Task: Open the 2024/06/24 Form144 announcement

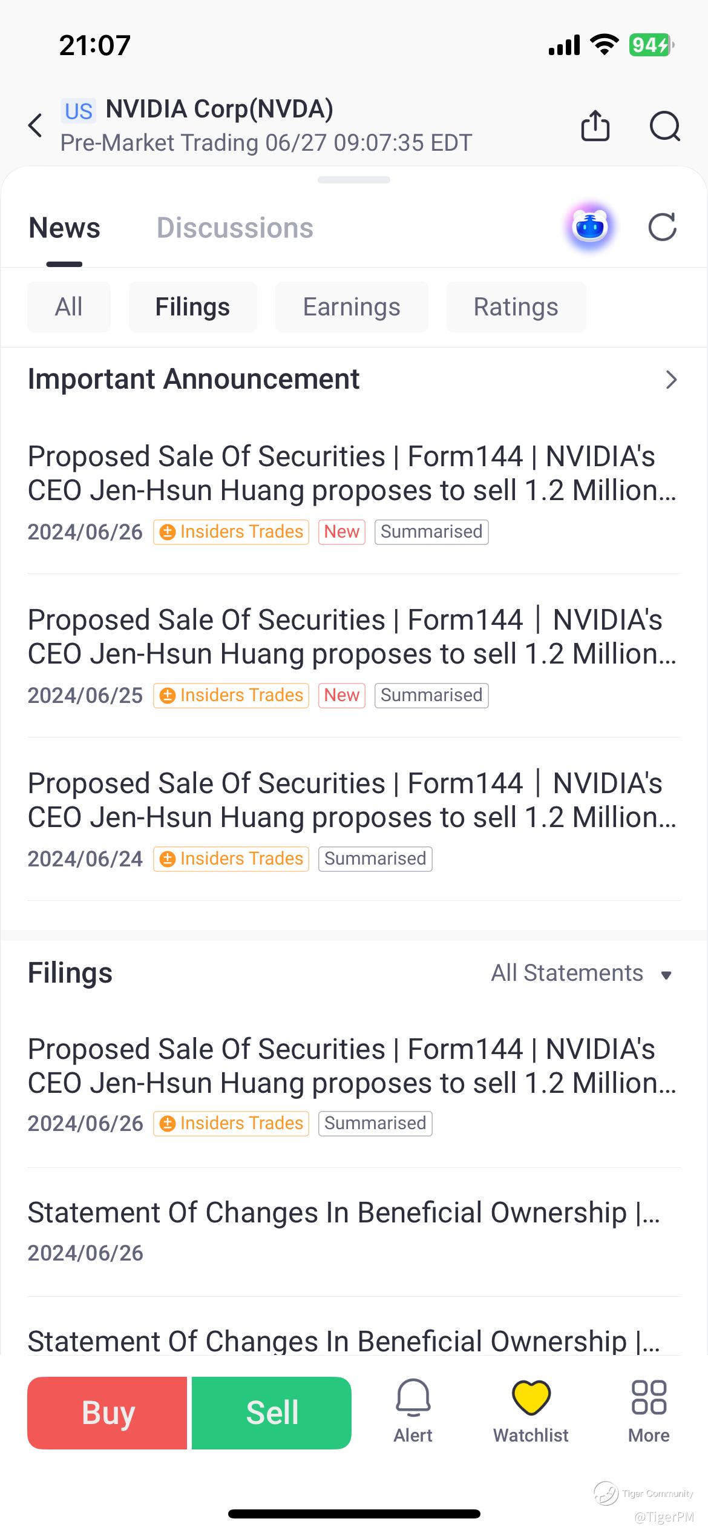Action: coord(352,800)
